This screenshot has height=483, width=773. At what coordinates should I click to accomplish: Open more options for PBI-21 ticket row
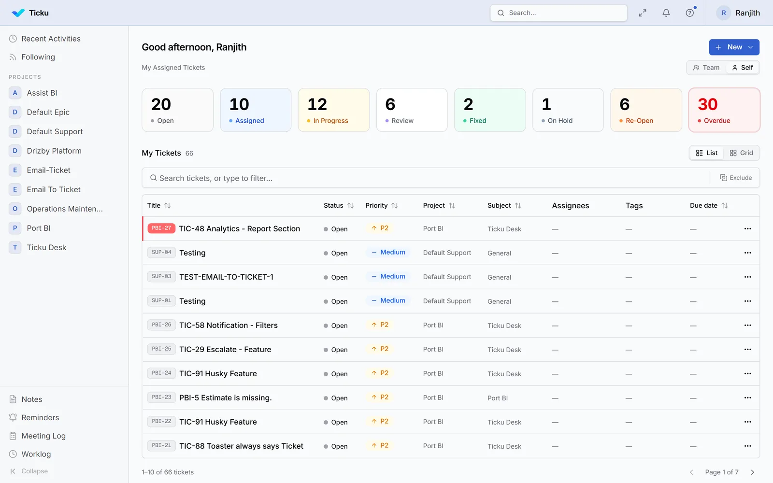pos(747,446)
